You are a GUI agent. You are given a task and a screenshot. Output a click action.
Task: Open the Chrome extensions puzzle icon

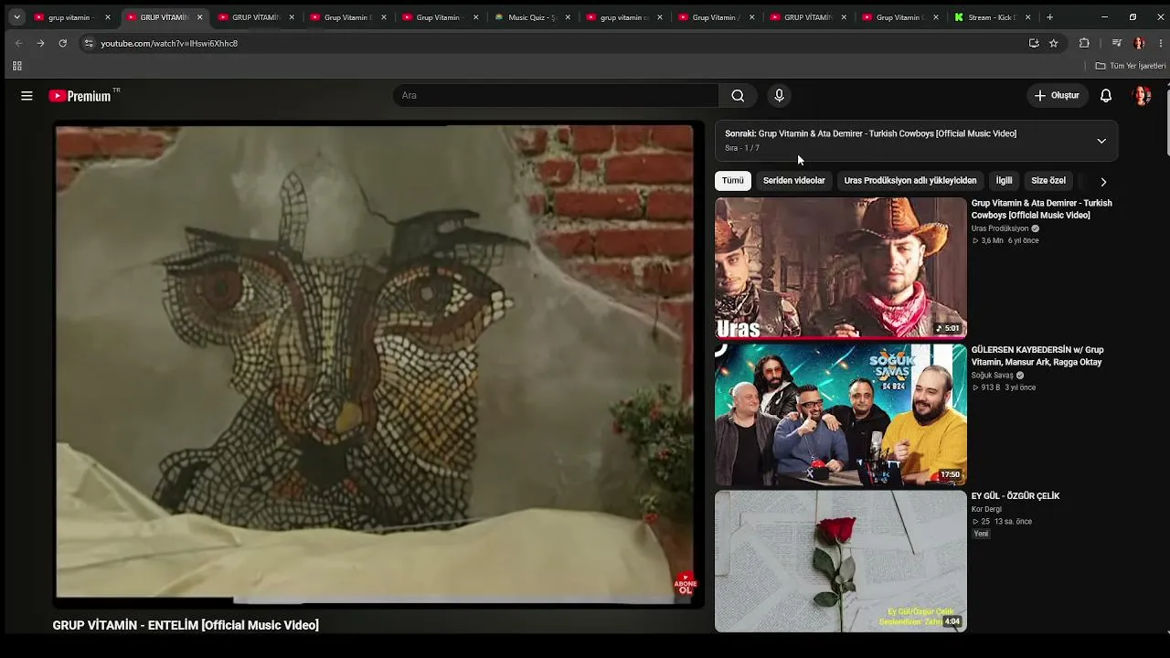1084,43
